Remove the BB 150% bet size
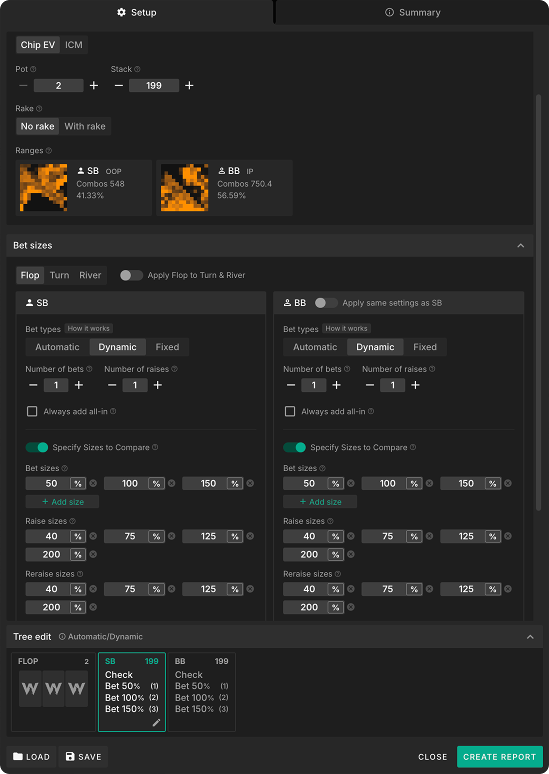549x774 pixels. [x=508, y=483]
